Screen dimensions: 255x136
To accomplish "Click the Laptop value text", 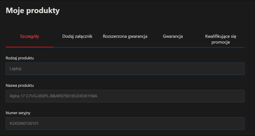I will [x=16, y=69].
